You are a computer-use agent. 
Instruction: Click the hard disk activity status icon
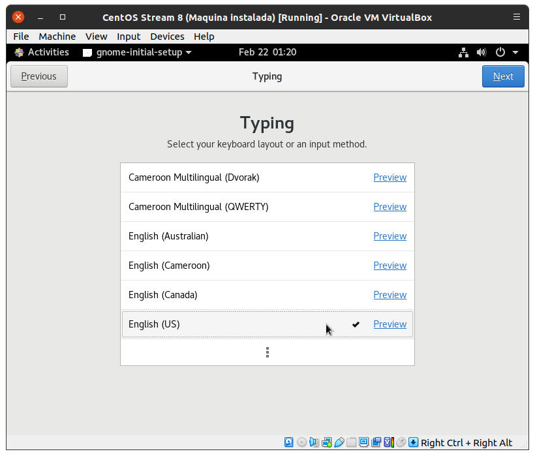click(289, 442)
